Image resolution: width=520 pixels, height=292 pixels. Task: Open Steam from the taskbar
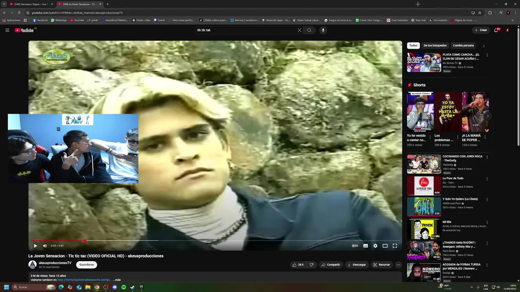pos(132,287)
